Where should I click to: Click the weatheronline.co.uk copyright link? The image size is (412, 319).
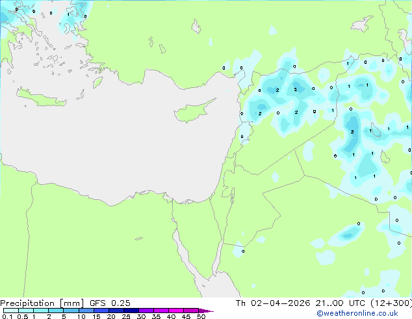(x=357, y=313)
